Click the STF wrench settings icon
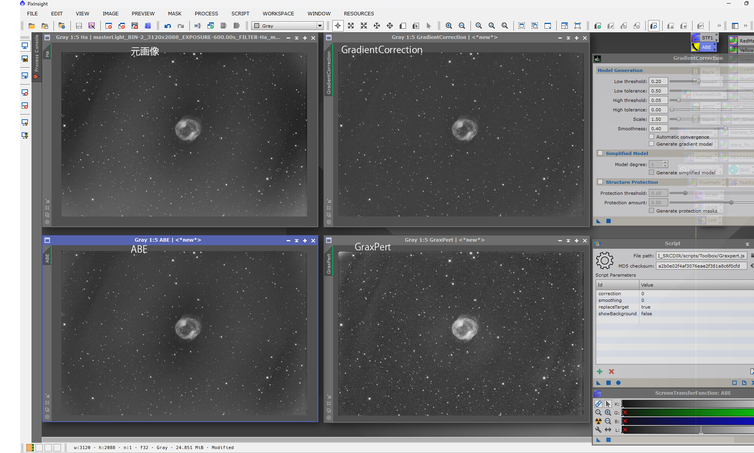This screenshot has width=754, height=453. (598, 430)
